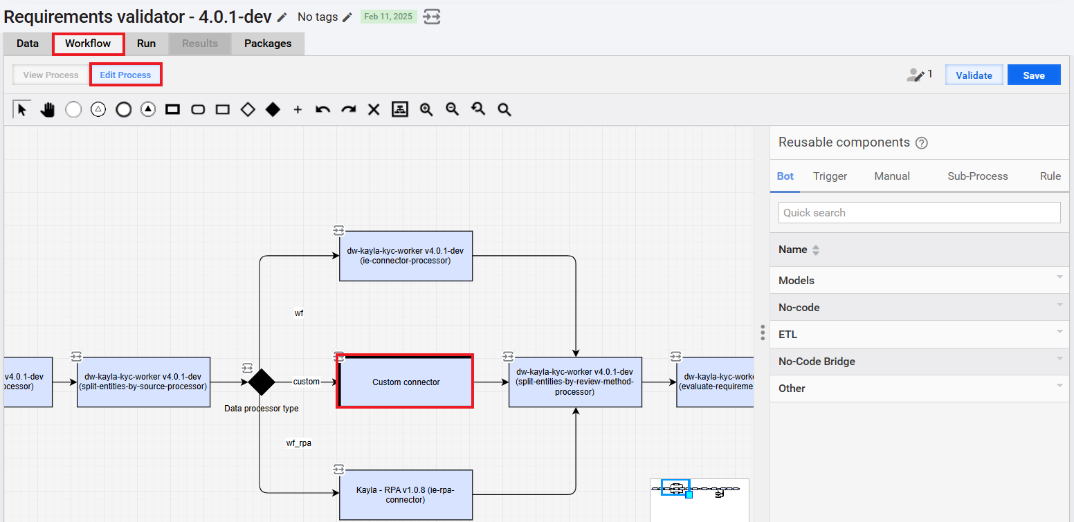1074x522 pixels.
Task: Click the plain magnifier zoom-fit icon
Action: (x=504, y=109)
